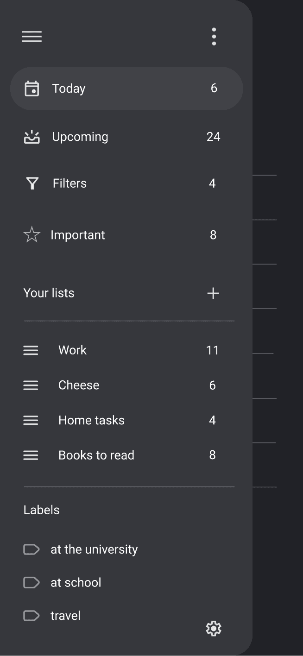Choose the at the university label

pos(94,549)
